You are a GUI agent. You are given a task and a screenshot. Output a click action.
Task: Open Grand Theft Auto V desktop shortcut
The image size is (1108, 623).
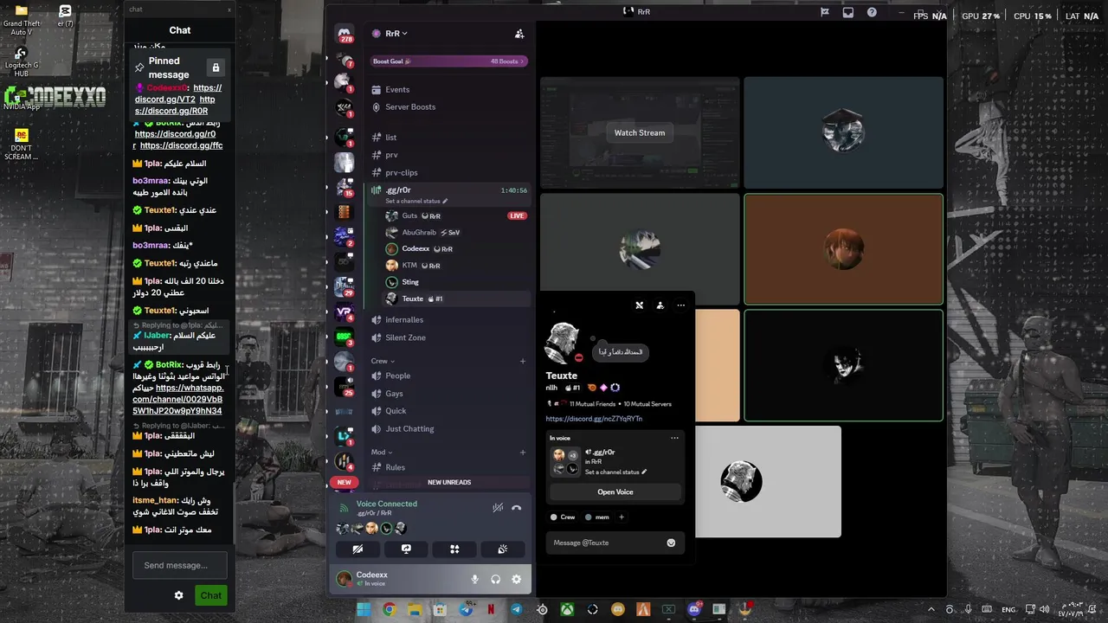pyautogui.click(x=22, y=21)
